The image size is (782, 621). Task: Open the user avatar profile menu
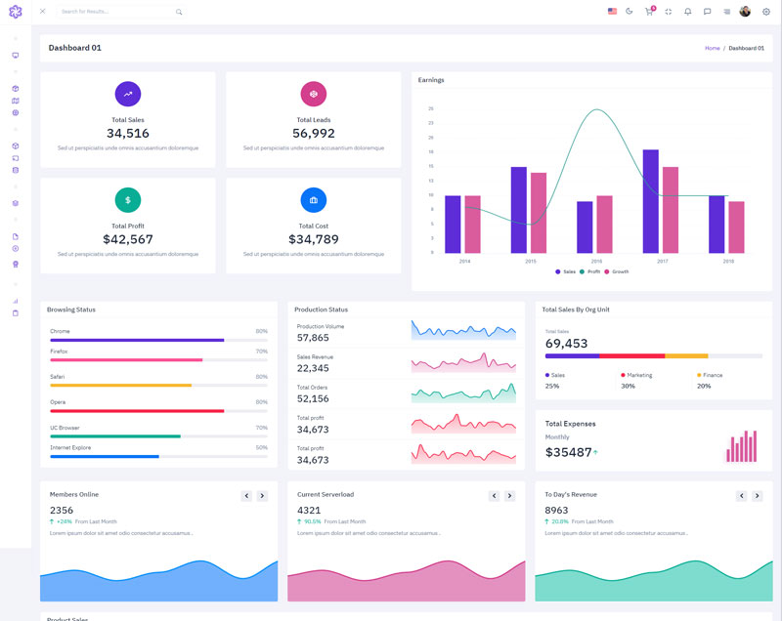745,12
